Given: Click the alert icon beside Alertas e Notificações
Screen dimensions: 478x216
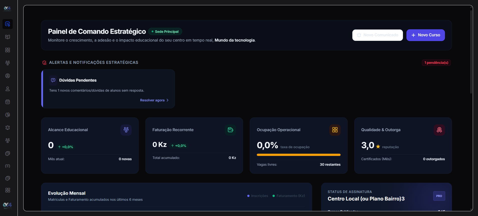Looking at the screenshot, I should [x=44, y=63].
